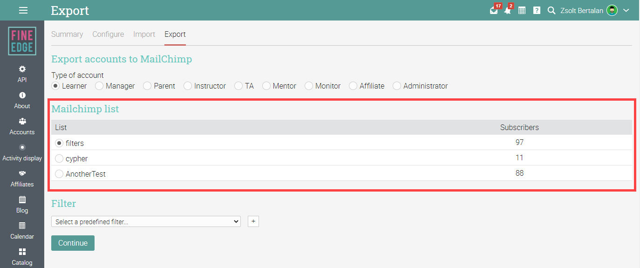640x268 pixels.
Task: Open Calendar in the sidebar
Action: tap(22, 231)
